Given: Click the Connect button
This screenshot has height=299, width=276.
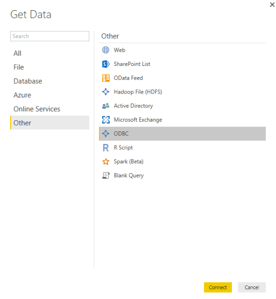Looking at the screenshot, I should [218, 287].
